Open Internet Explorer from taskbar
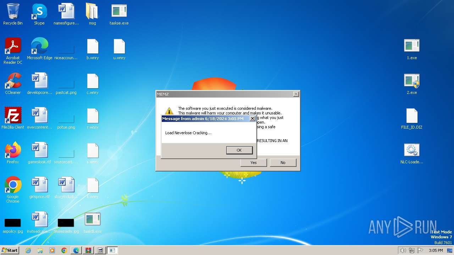 [28, 250]
